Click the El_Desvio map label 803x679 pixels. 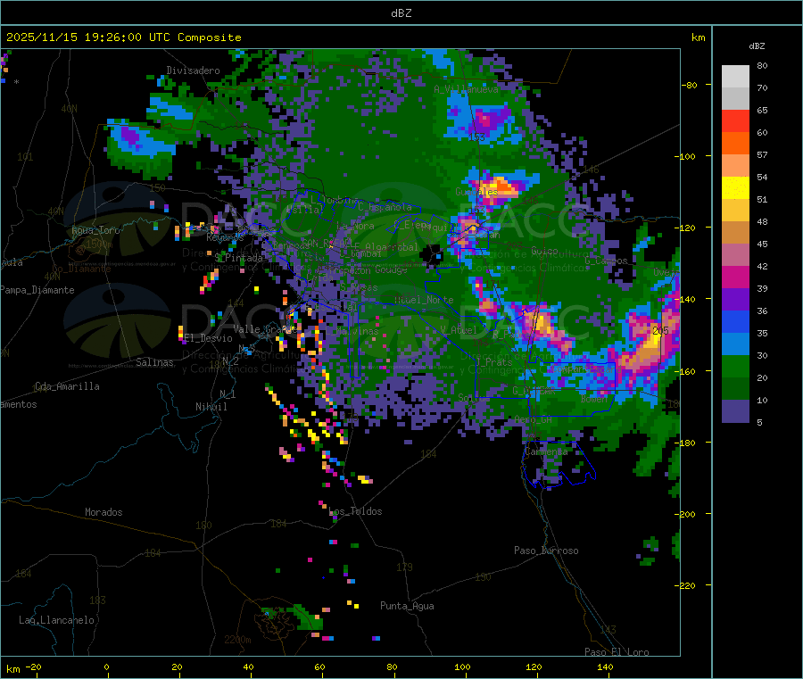coord(208,338)
